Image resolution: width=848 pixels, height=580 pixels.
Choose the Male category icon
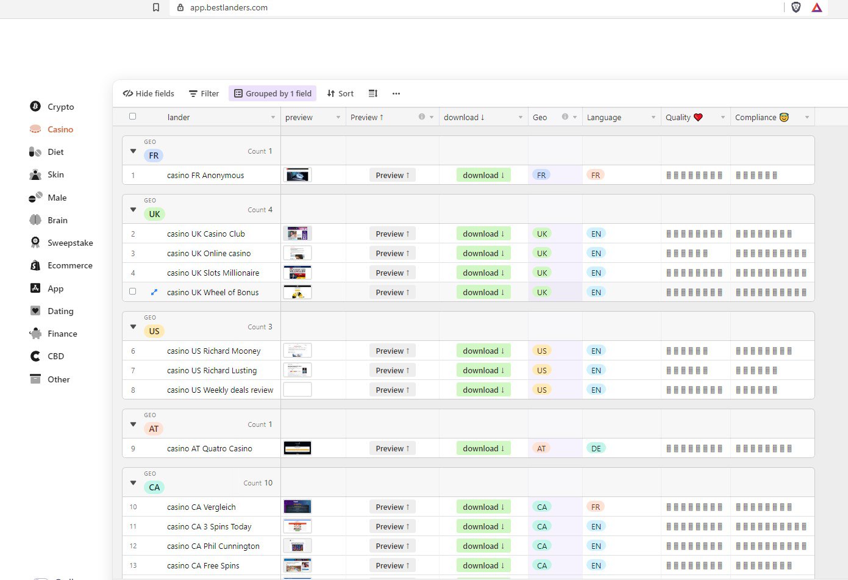click(x=35, y=197)
